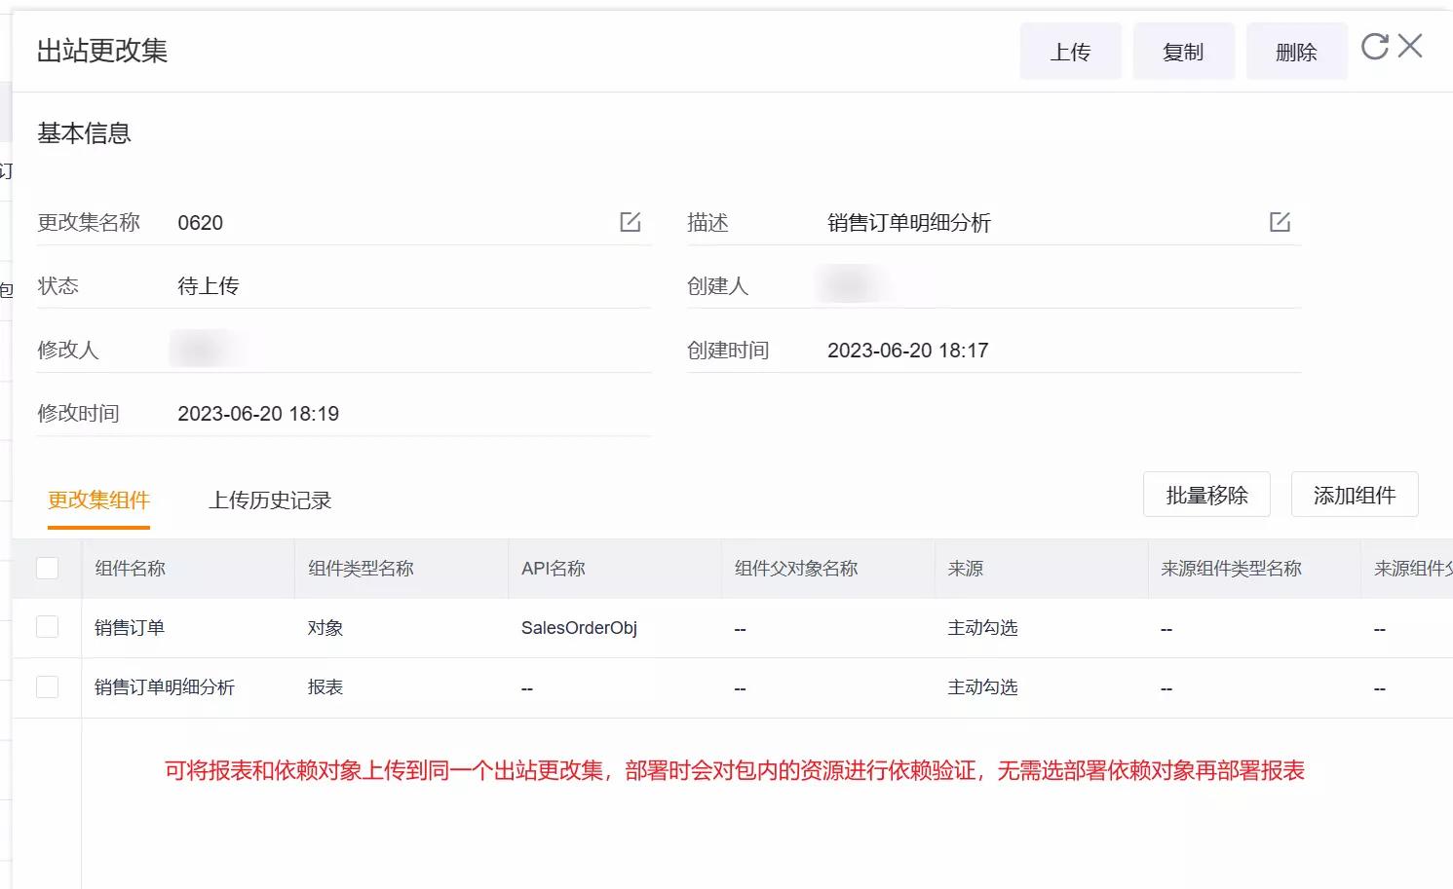Click the 基本信息 section heading

pos(84,133)
